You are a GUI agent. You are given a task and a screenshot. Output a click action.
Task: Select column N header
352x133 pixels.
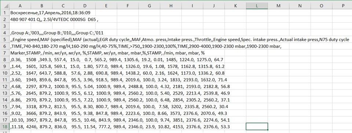pos(300,6)
